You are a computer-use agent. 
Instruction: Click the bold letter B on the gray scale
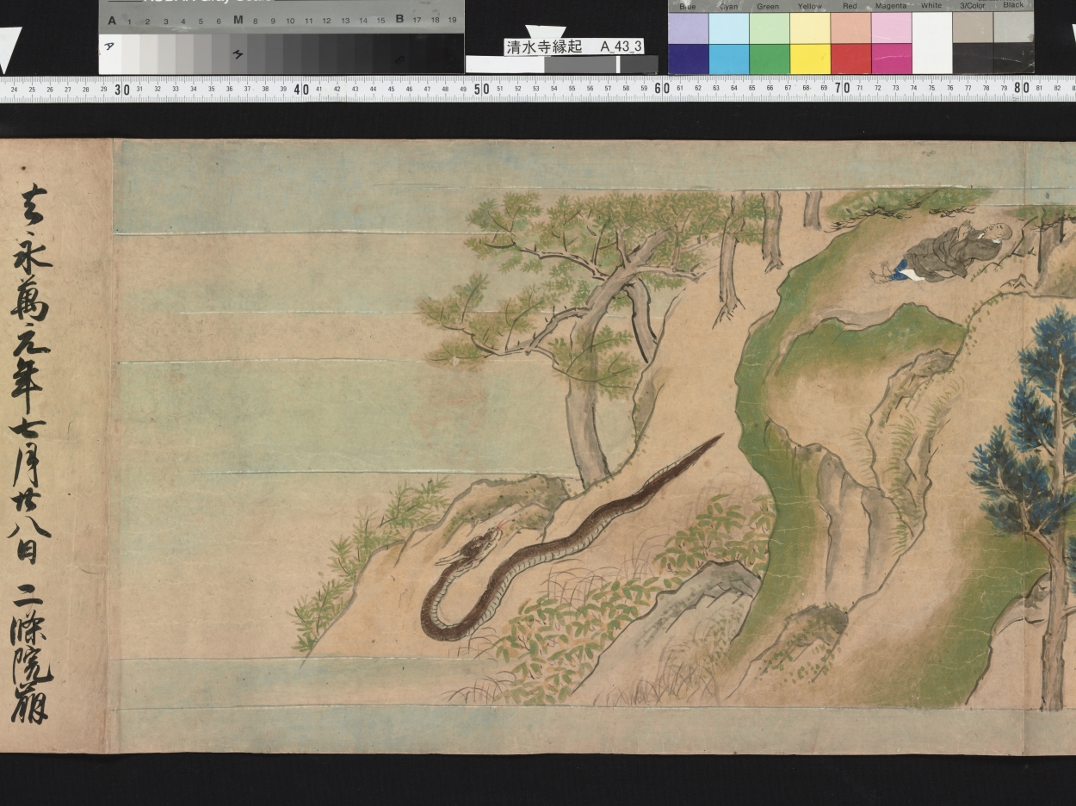click(x=399, y=19)
